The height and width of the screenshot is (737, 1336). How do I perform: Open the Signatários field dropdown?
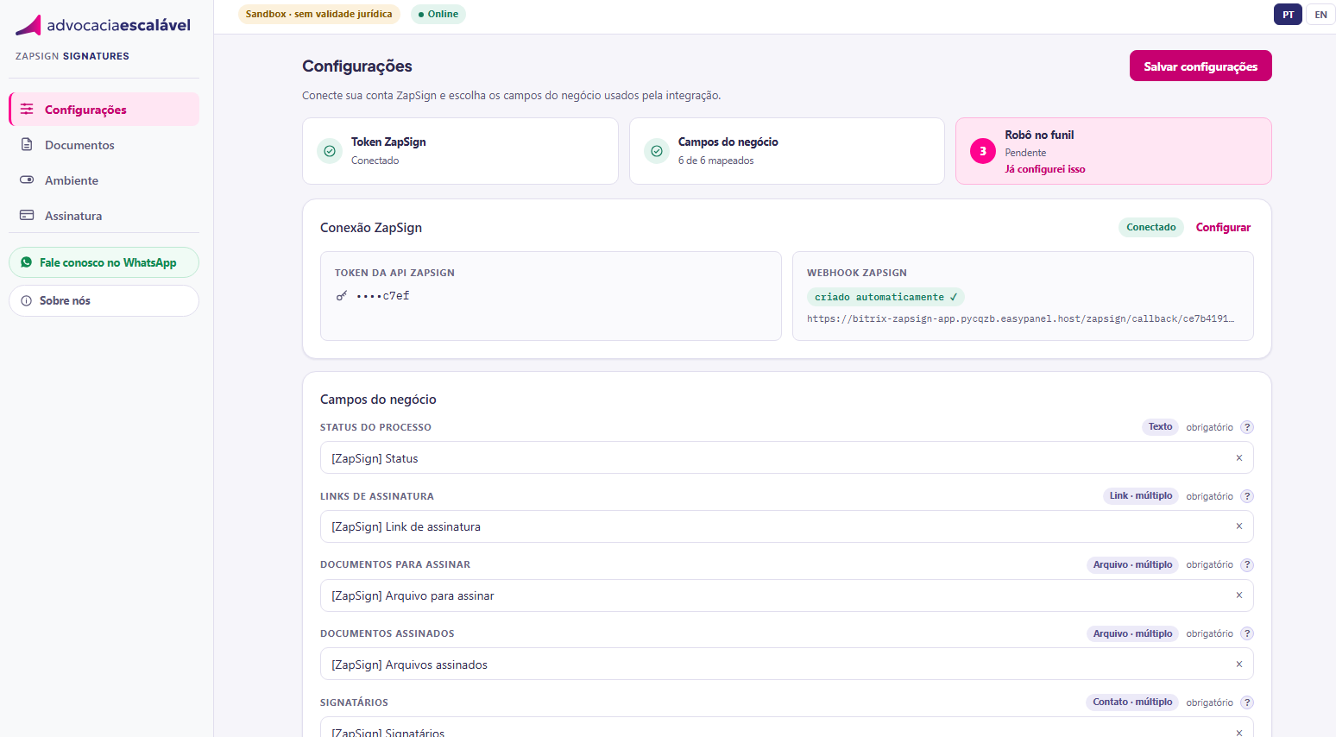[x=786, y=728]
